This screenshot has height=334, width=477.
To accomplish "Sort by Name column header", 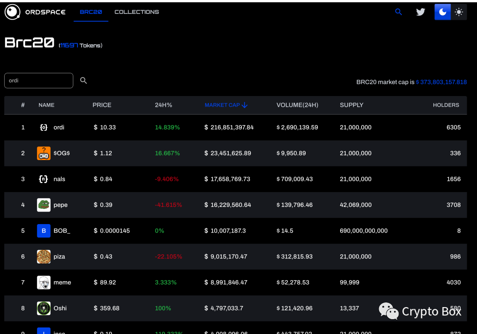I will tap(46, 105).
